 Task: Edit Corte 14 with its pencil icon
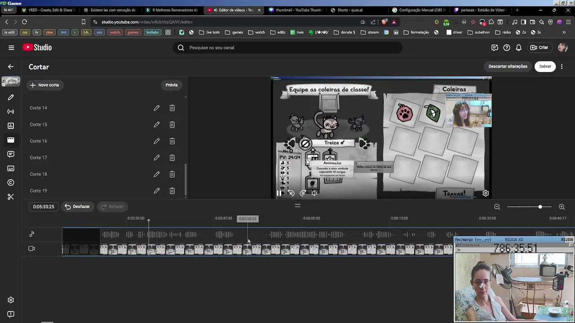[x=156, y=108]
